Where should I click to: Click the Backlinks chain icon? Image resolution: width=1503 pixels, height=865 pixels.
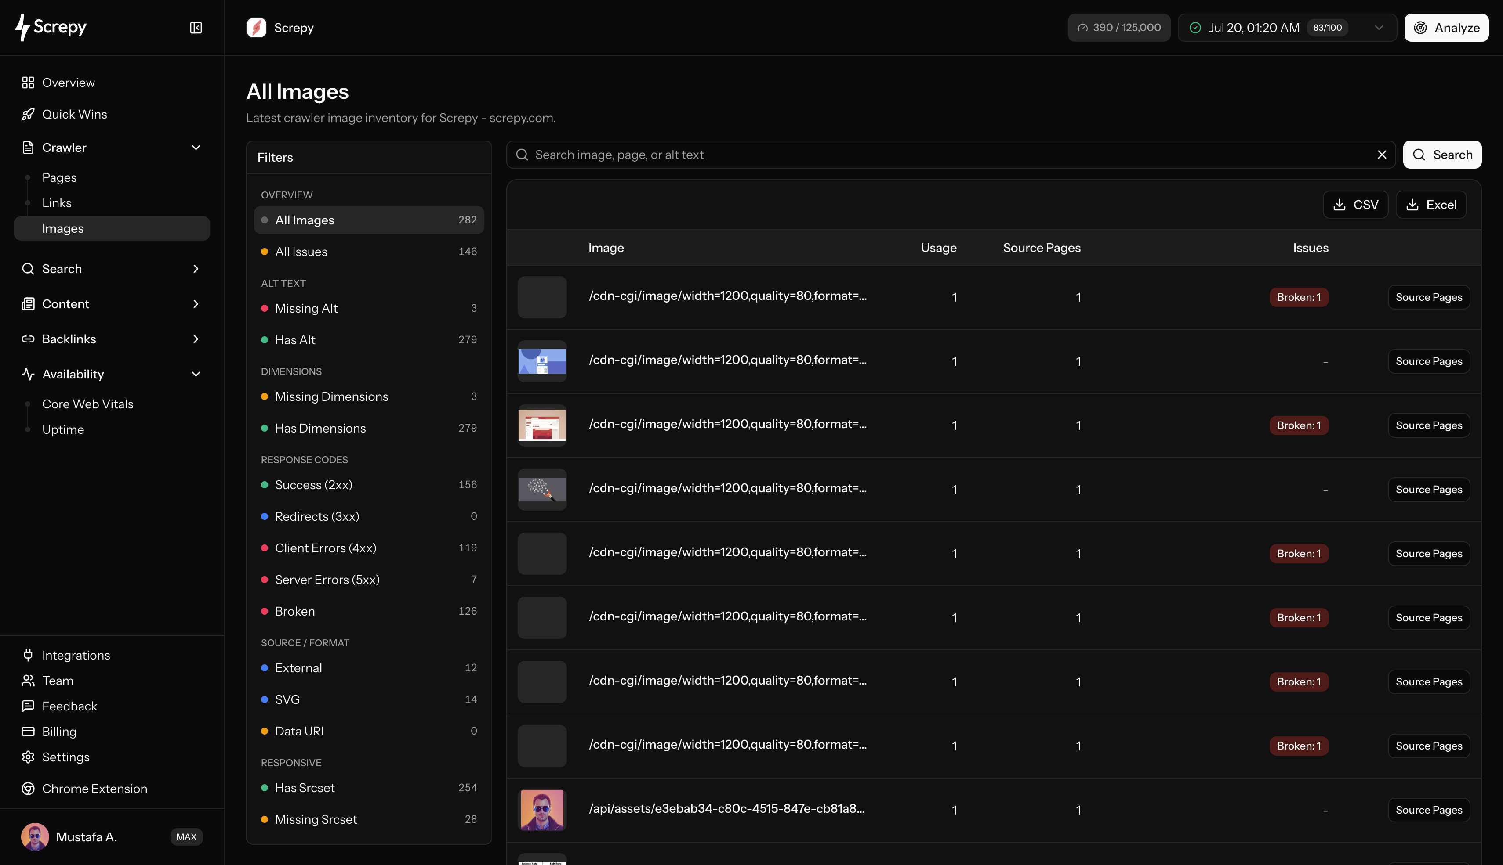pos(28,339)
